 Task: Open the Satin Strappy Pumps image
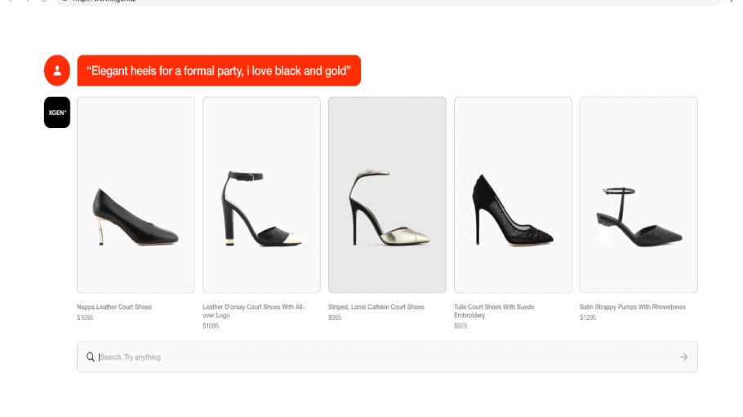pos(638,195)
